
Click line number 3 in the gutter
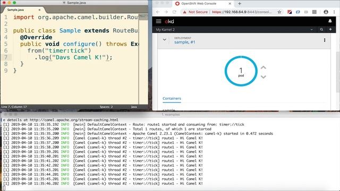6,31
